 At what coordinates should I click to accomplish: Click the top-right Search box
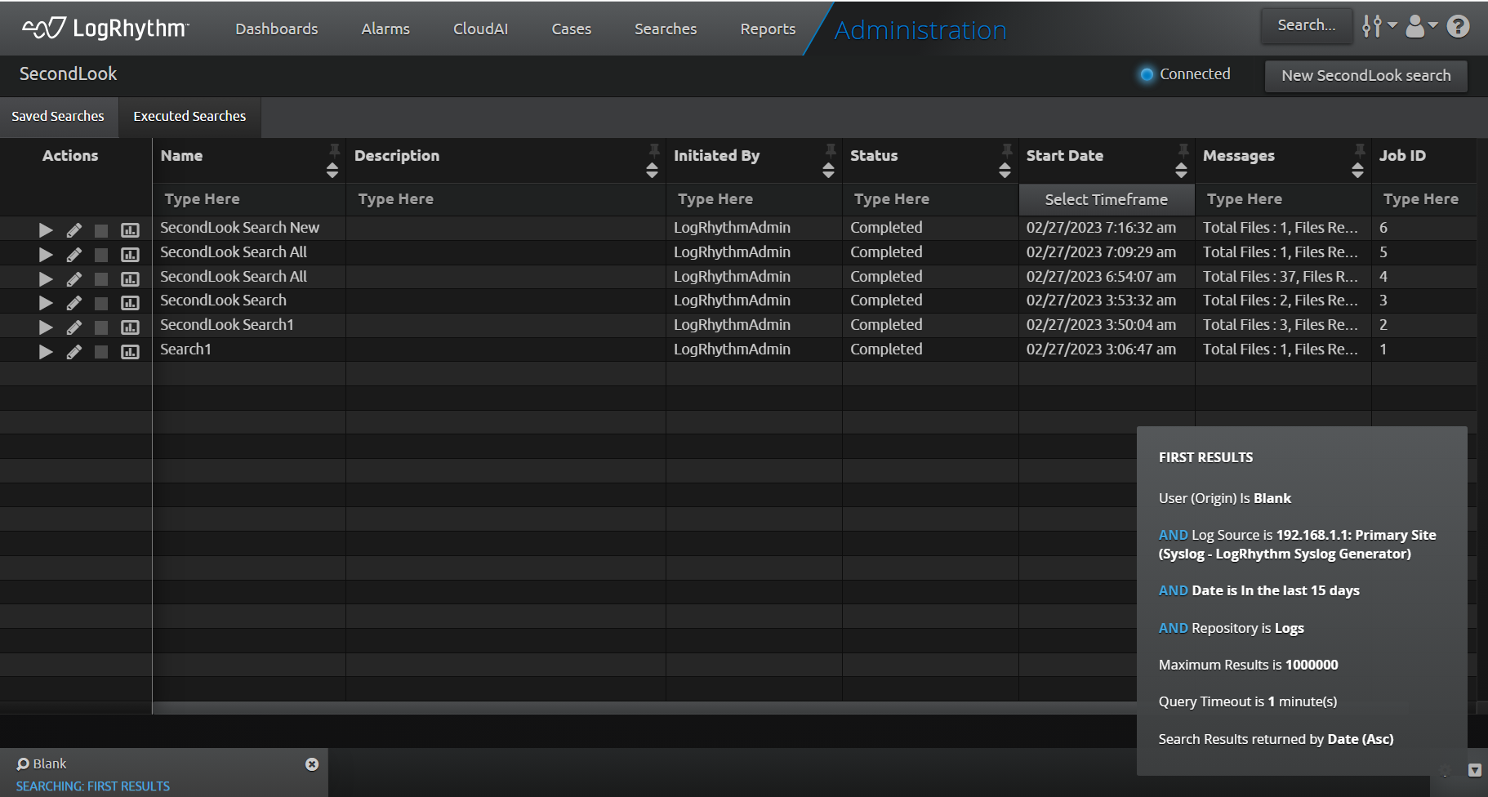(1306, 25)
